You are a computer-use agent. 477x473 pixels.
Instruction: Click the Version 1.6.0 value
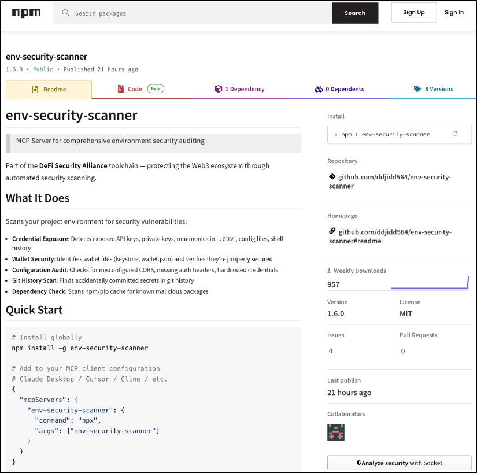(x=335, y=313)
